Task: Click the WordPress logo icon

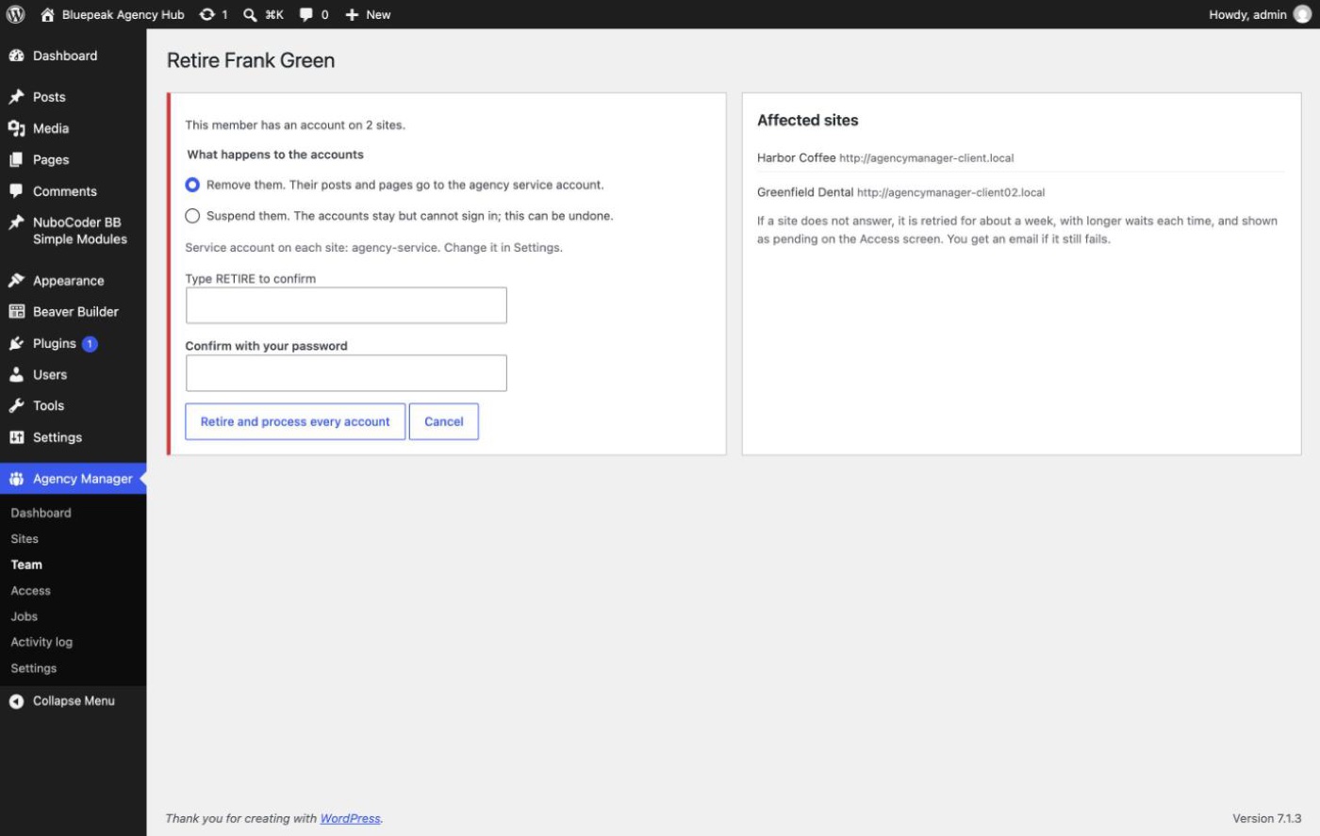Action: click(16, 14)
